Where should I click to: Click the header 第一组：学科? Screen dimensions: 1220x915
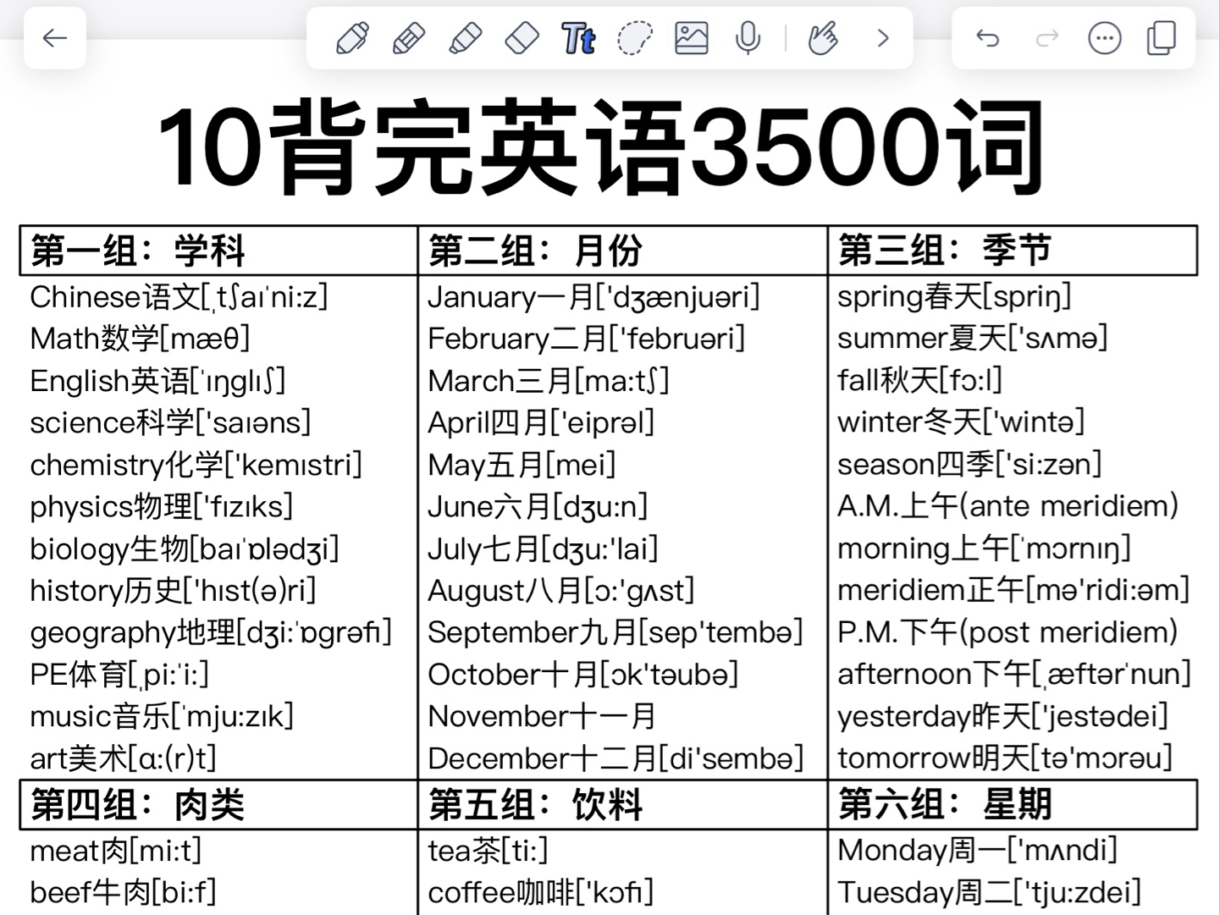[x=137, y=251]
